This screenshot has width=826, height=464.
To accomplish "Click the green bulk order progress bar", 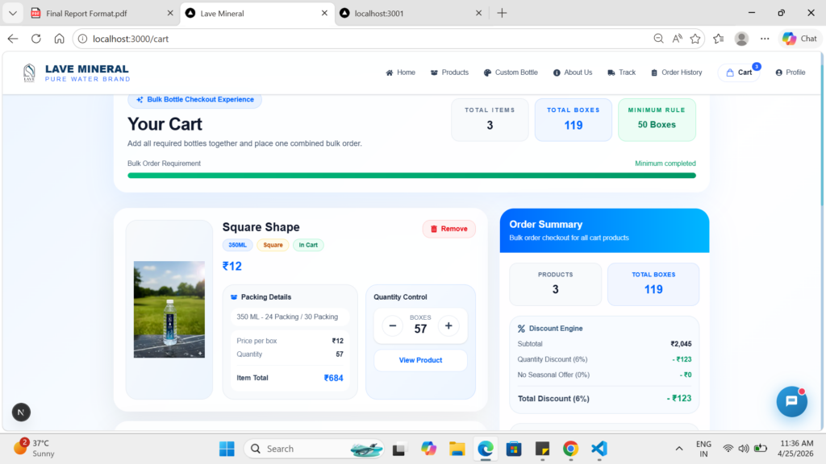I will (411, 176).
